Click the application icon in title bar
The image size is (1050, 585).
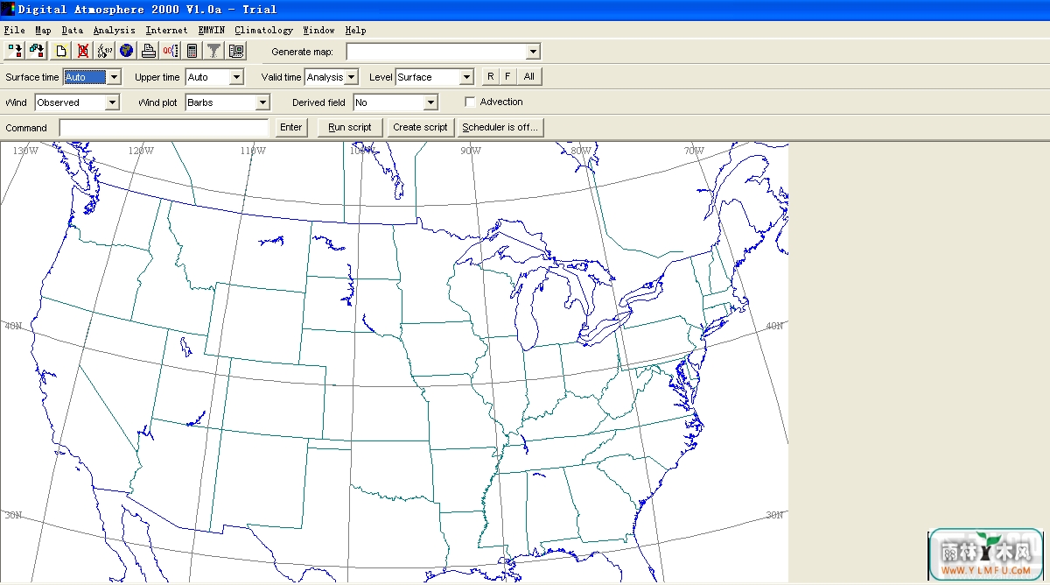pyautogui.click(x=8, y=9)
